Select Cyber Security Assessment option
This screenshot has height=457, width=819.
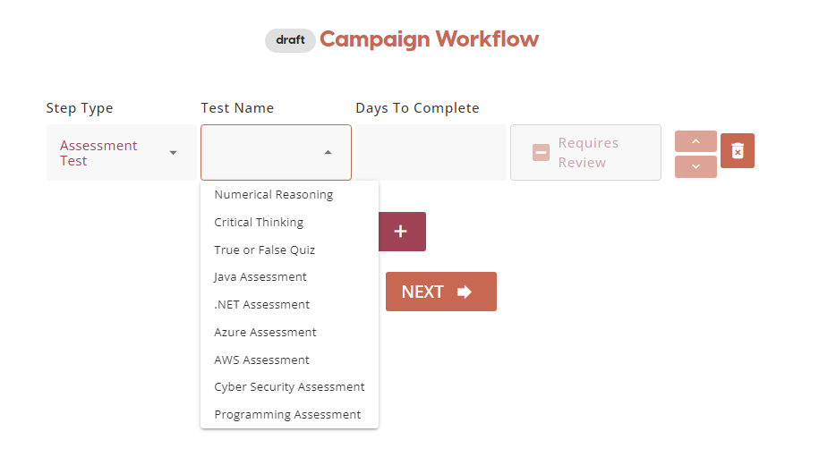click(289, 387)
